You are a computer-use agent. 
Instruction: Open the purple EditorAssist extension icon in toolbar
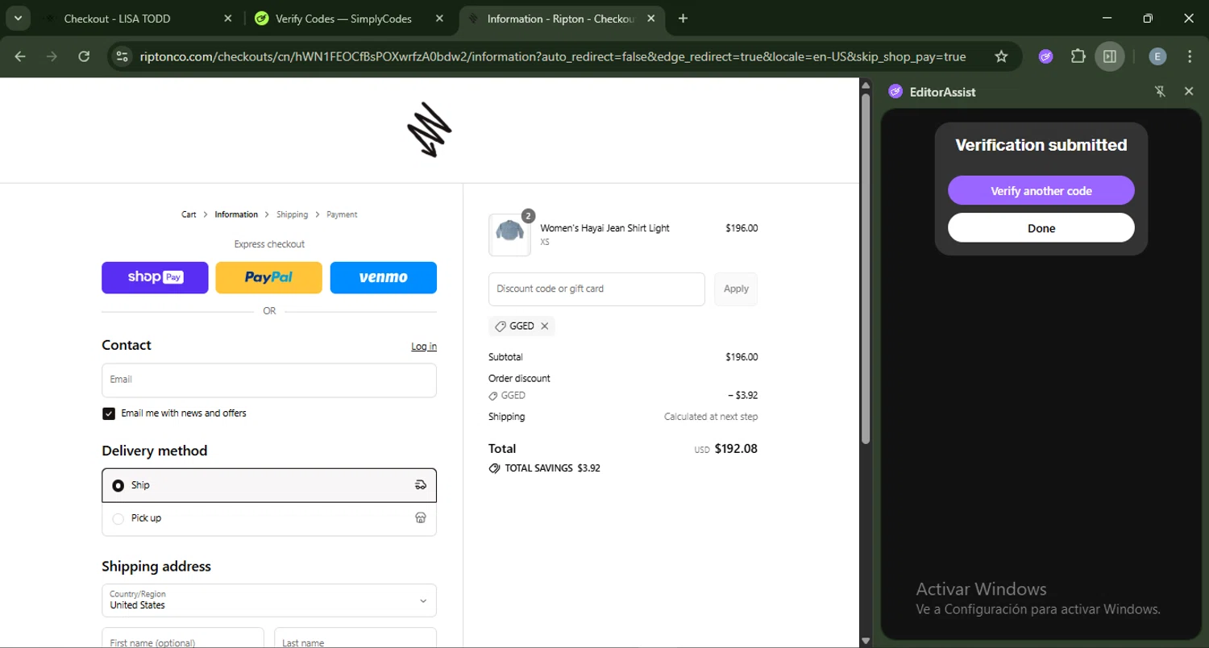click(1045, 56)
